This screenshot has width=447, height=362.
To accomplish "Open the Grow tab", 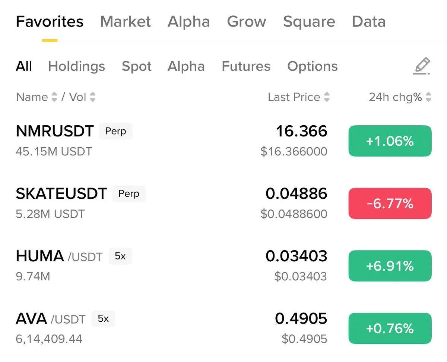I will click(246, 22).
